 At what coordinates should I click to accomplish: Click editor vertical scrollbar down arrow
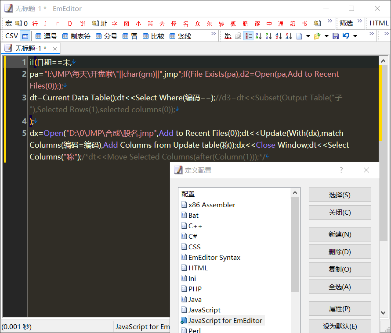tap(383, 312)
